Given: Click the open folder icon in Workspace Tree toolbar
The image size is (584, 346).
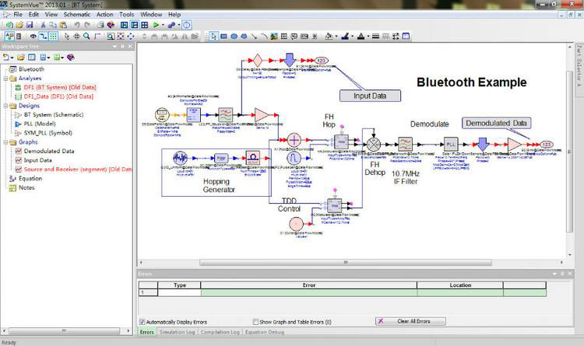Looking at the screenshot, I should 21,57.
